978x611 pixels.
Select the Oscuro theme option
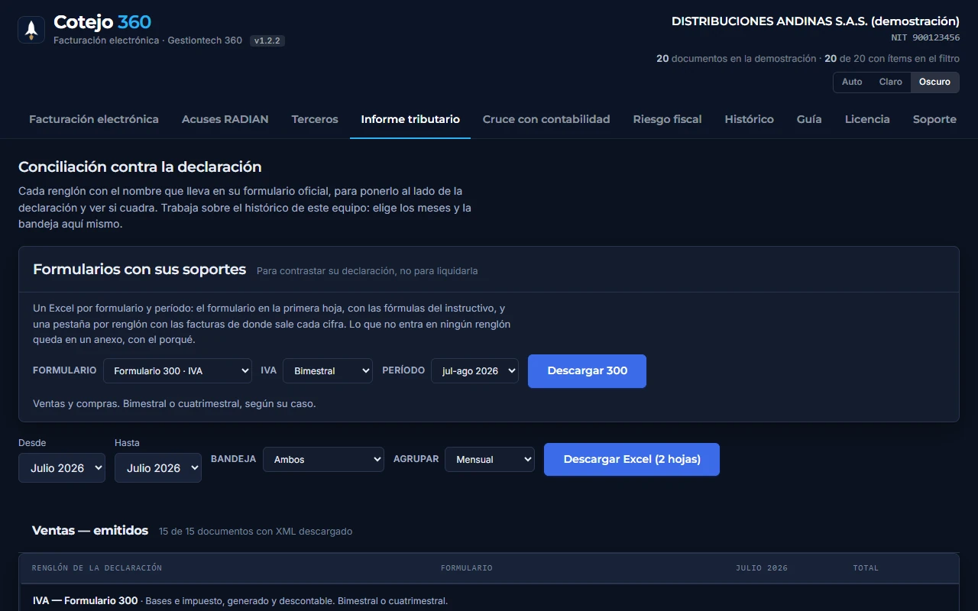click(934, 82)
